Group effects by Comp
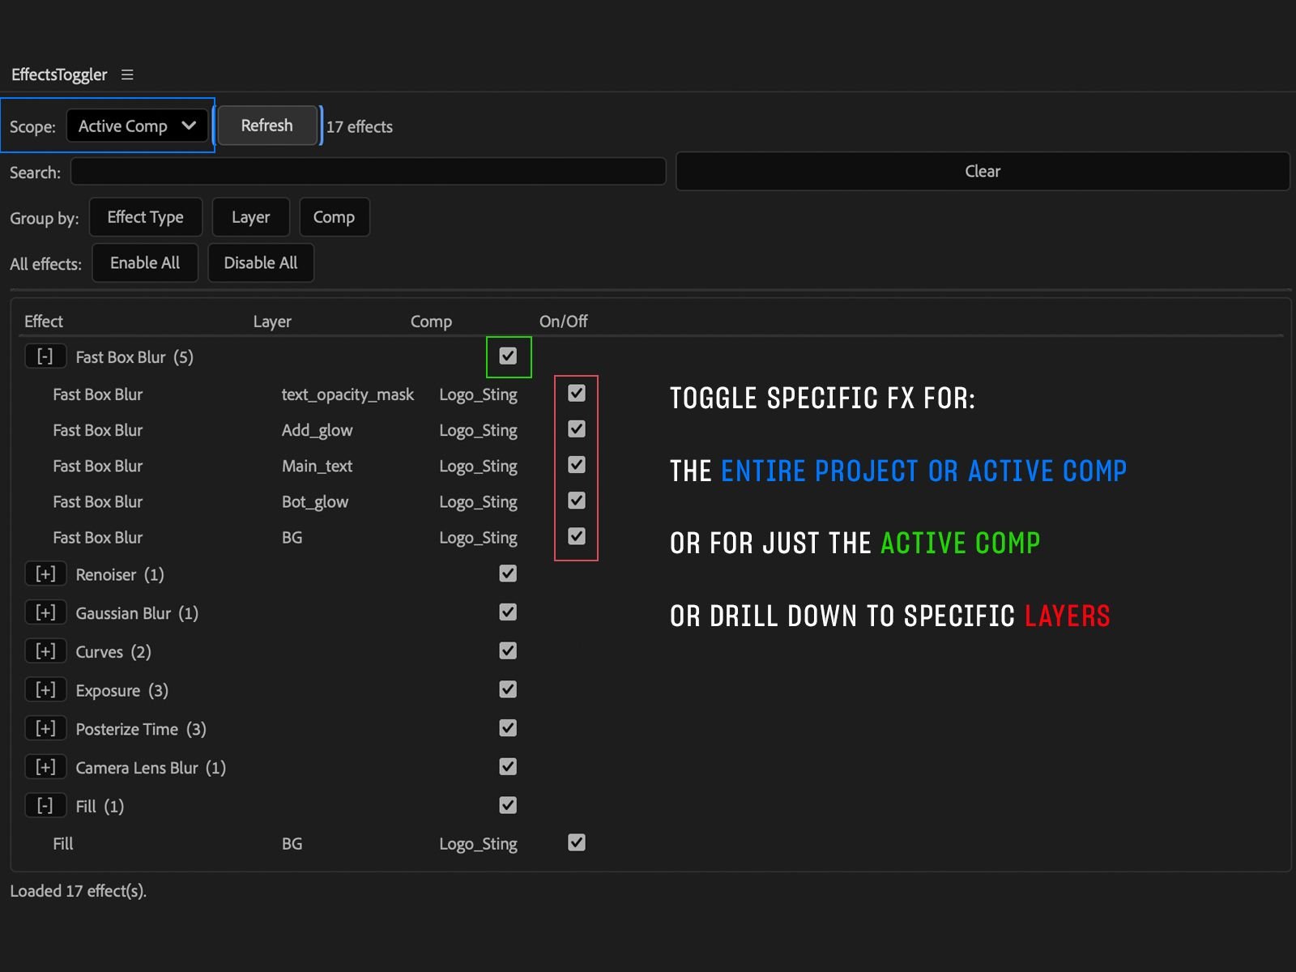 click(x=334, y=217)
